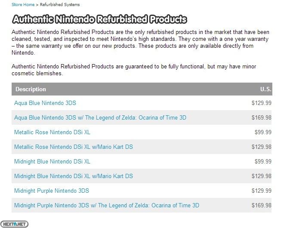Click the $99.99 price for Metallic Rose DSi XL
The height and width of the screenshot is (228, 296).
[x=263, y=132]
